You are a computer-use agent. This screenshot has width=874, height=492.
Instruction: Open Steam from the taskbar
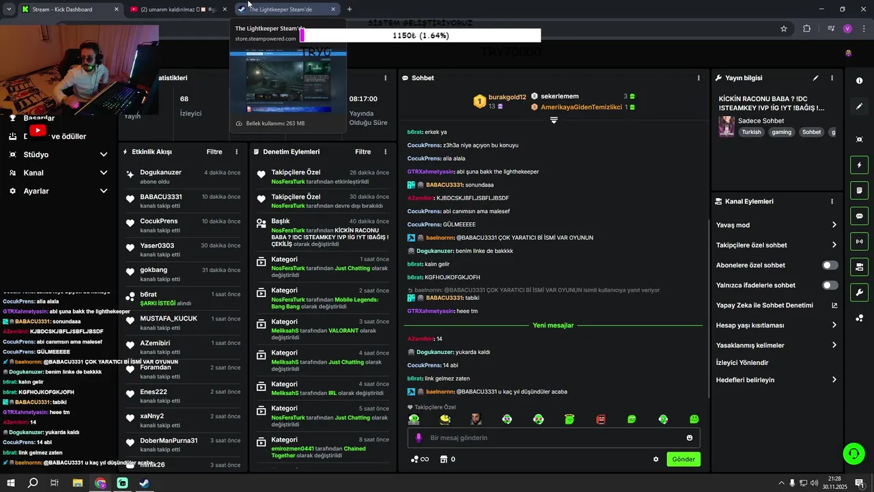pos(144,483)
